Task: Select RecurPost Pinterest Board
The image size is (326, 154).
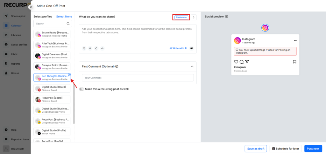Action: point(52,99)
